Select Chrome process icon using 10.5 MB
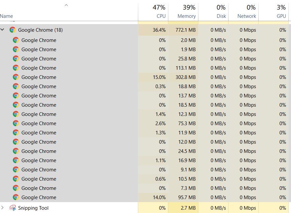The image size is (291, 213). [x=16, y=179]
